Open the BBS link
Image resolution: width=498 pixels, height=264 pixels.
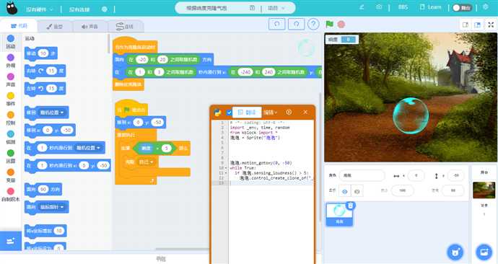point(403,7)
